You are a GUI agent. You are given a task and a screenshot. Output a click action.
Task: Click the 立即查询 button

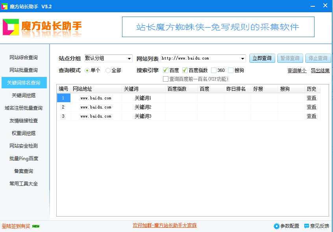pyautogui.click(x=262, y=58)
